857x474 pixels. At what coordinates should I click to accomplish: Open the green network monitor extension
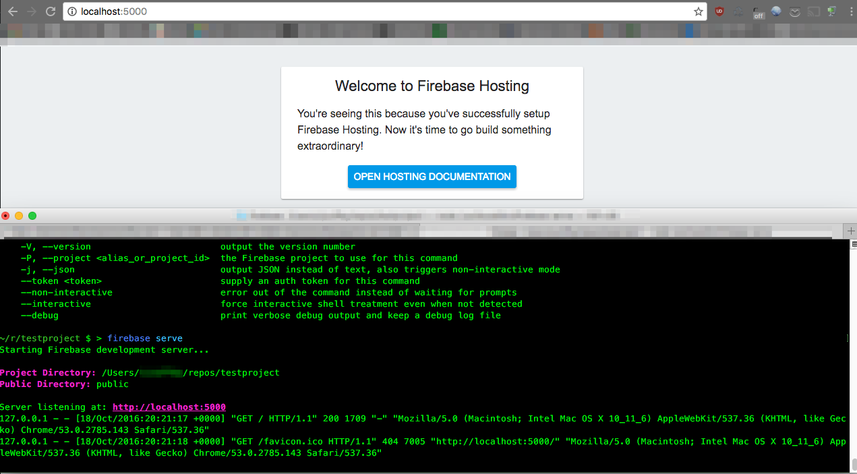click(x=832, y=11)
